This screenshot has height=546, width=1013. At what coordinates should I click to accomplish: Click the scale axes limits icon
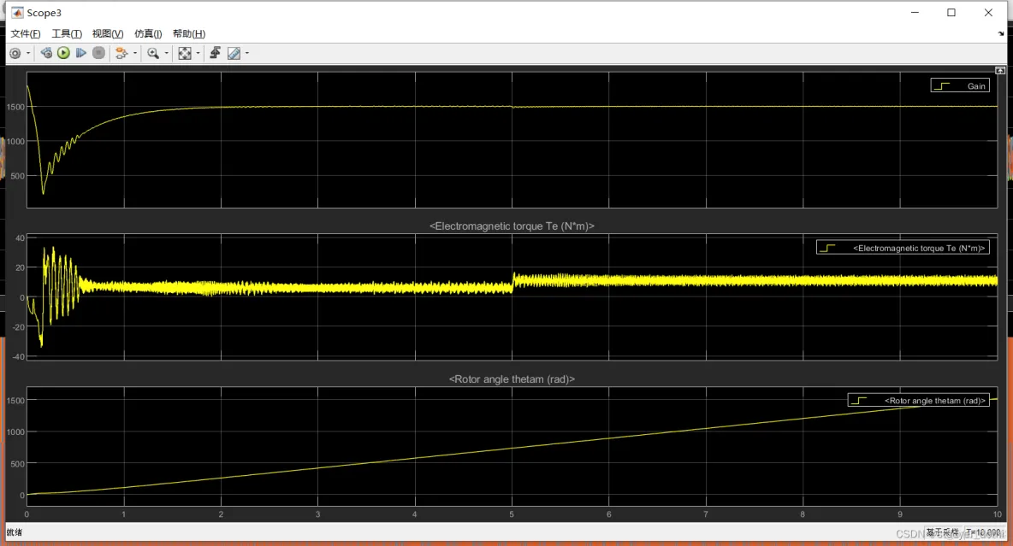pyautogui.click(x=185, y=54)
